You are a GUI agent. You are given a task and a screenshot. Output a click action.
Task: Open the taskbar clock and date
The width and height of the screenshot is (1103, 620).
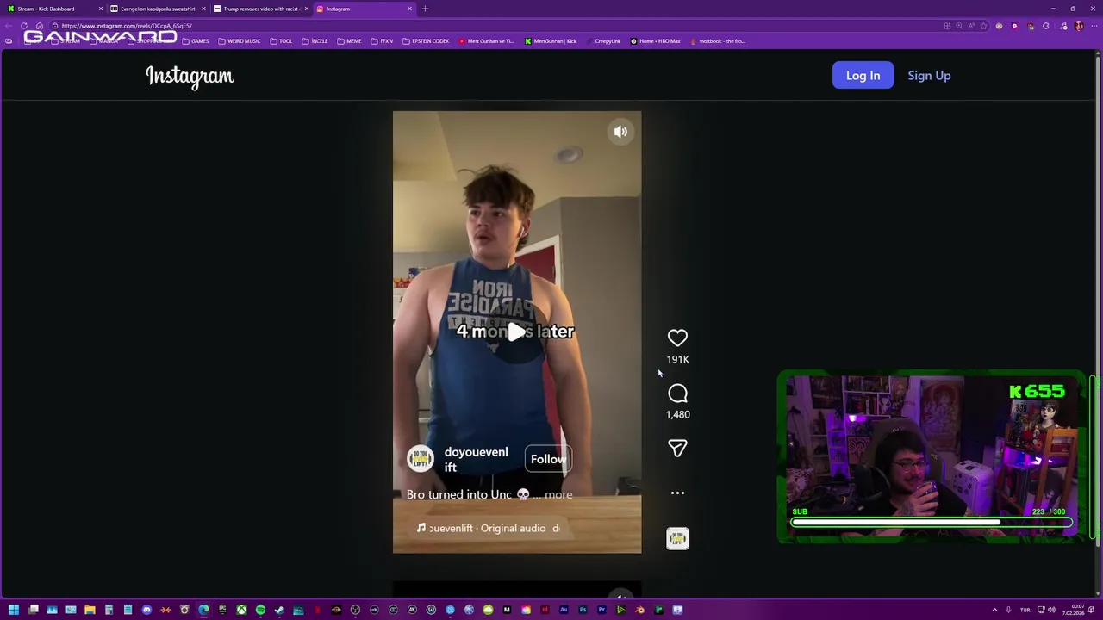(1073, 610)
